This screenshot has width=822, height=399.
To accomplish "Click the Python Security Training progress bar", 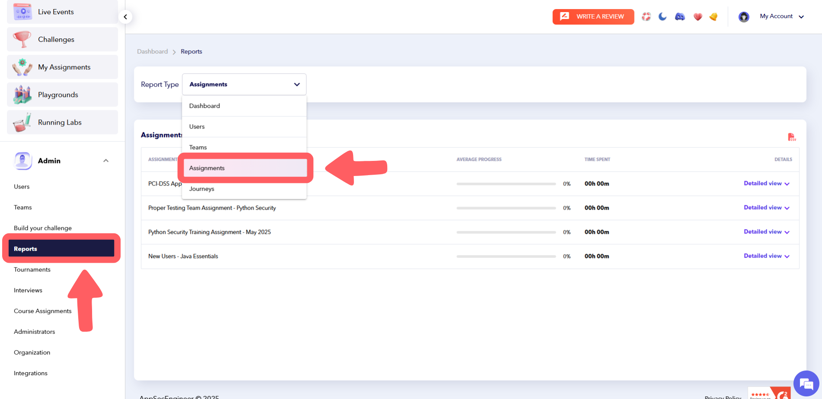I will (x=506, y=232).
